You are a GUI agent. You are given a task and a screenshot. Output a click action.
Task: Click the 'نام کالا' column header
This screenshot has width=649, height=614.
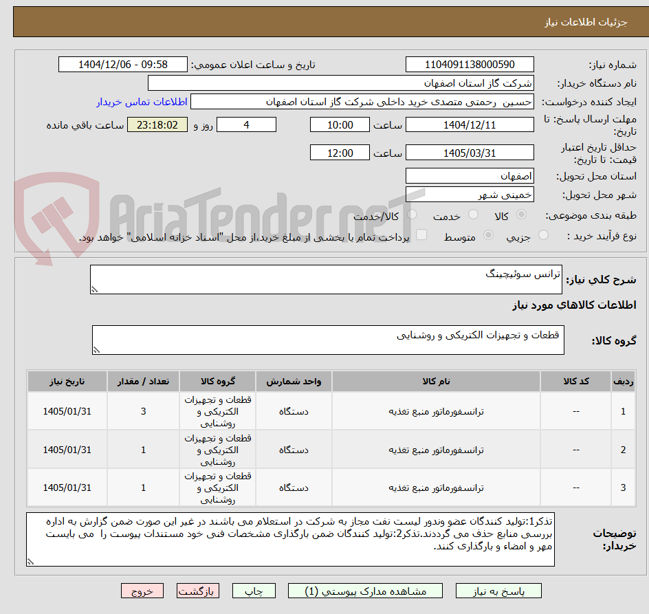click(436, 382)
